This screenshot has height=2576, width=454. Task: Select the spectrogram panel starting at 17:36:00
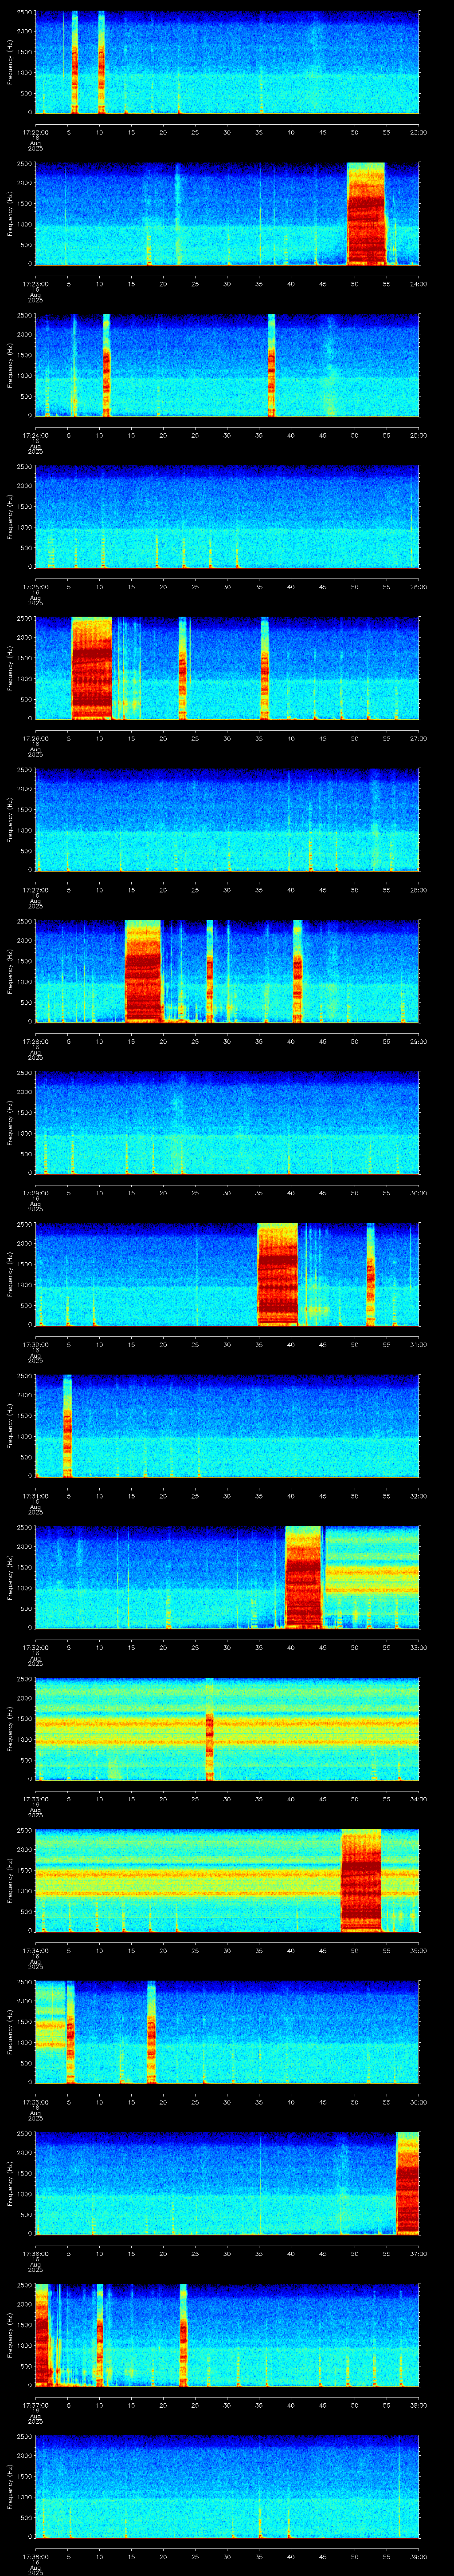pyautogui.click(x=227, y=2184)
